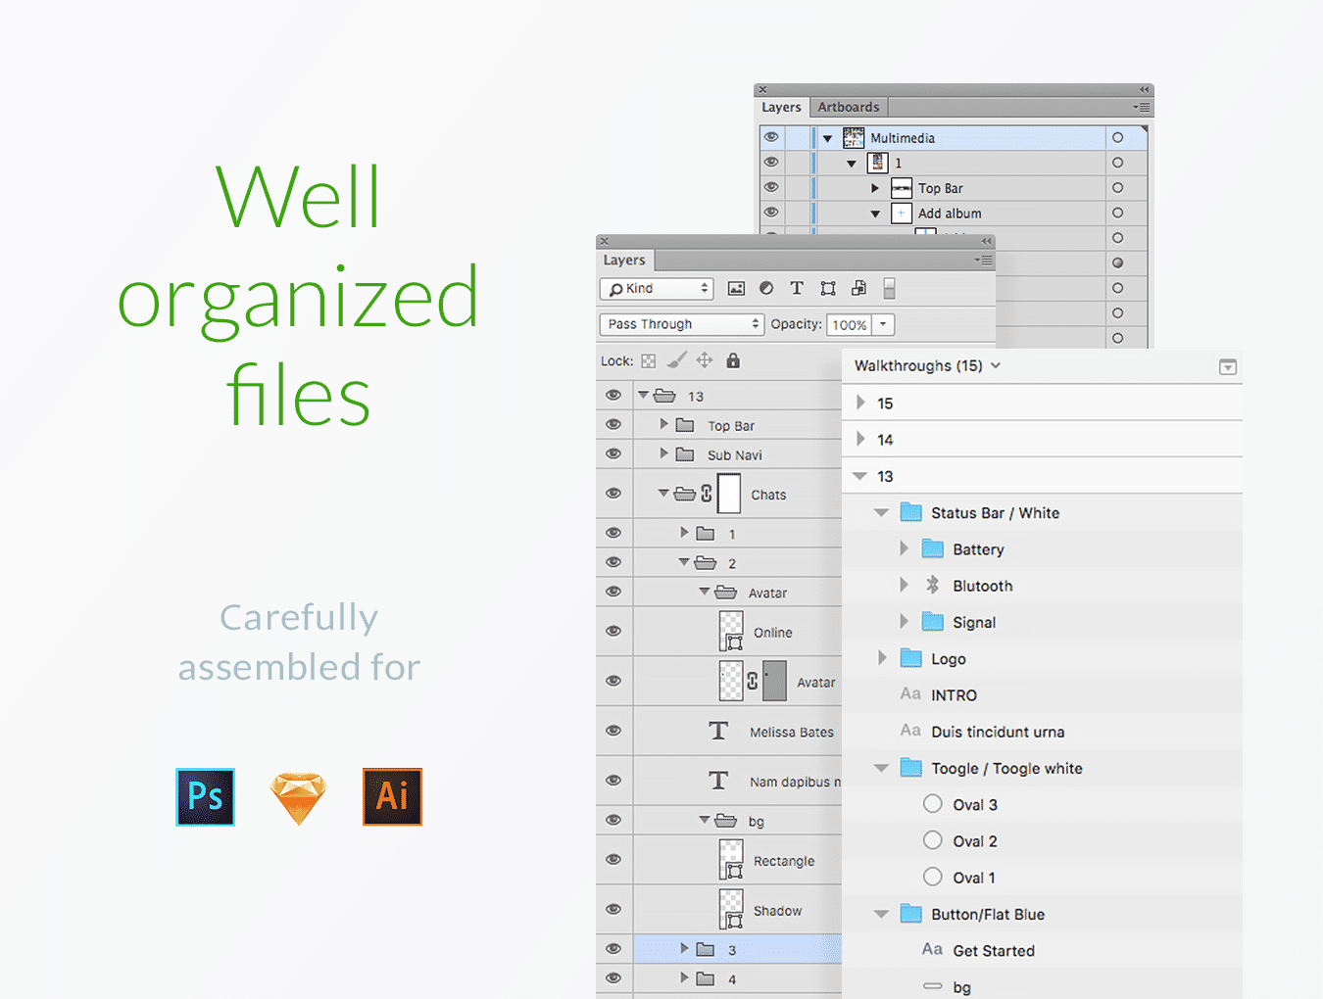Viewport: 1323px width, 999px height.
Task: Expand the Top Bar folder in Photoshop layers
Action: tap(663, 424)
